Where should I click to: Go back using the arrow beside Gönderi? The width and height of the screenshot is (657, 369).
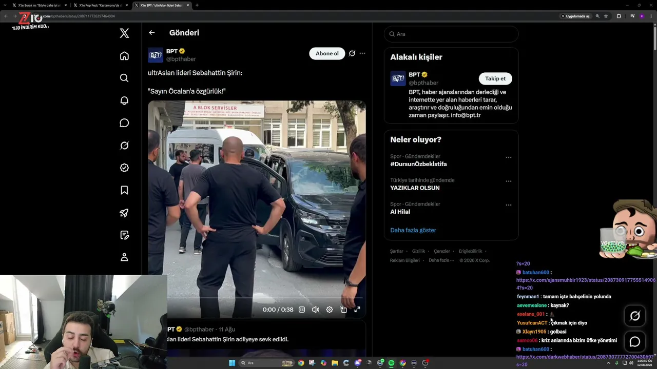pyautogui.click(x=152, y=33)
